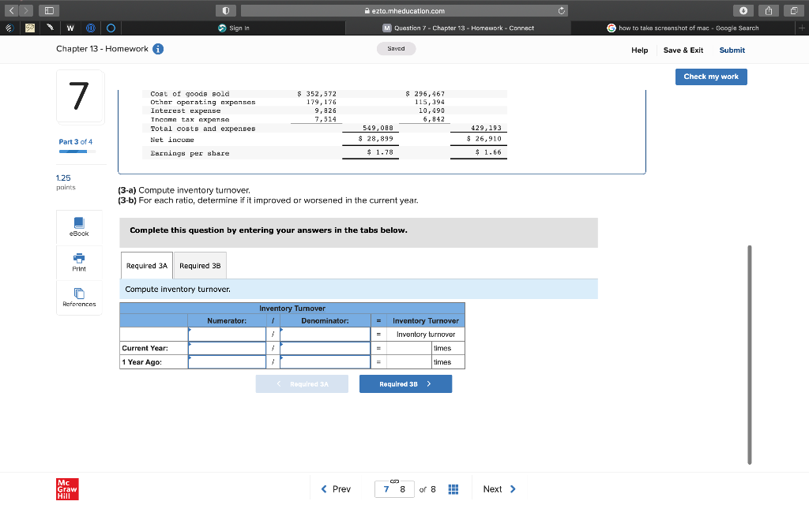Add a new tab with plus icon
This screenshot has width=809, height=505.
[802, 28]
